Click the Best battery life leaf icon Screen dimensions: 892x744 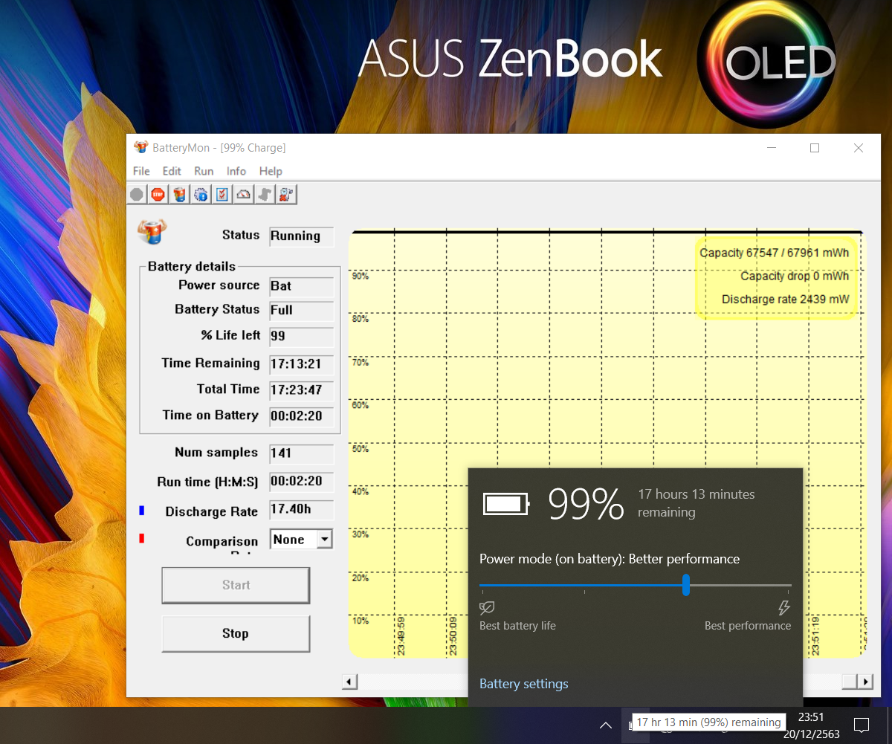tap(488, 608)
